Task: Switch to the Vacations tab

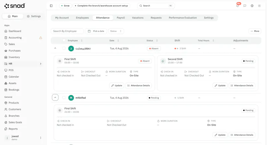Action: click(138, 18)
